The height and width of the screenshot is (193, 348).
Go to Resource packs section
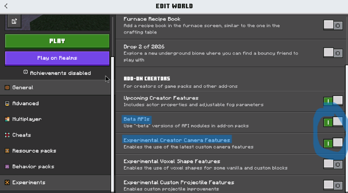[x=55, y=151]
